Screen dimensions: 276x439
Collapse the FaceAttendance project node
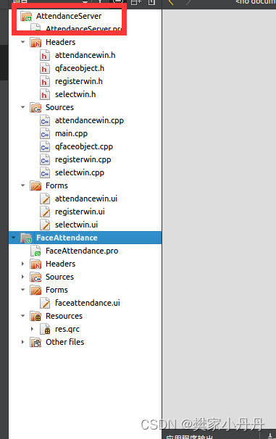click(x=14, y=238)
